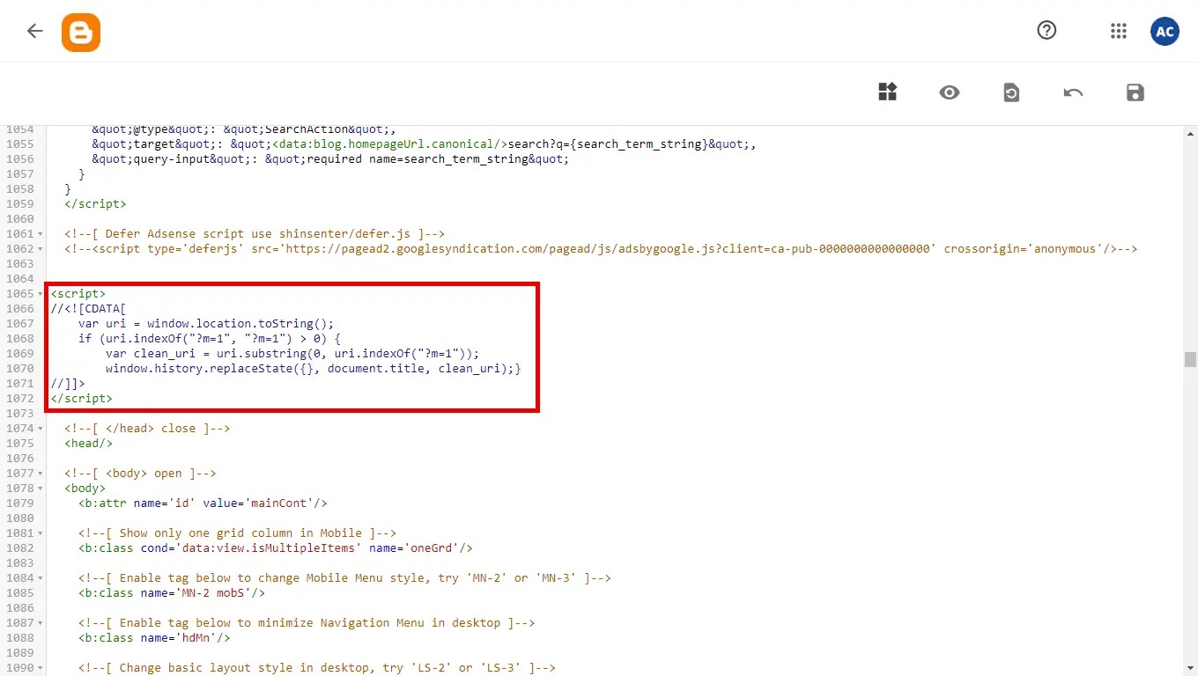
Task: Click the 'Defer Adsense script' comment line
Action: [255, 233]
